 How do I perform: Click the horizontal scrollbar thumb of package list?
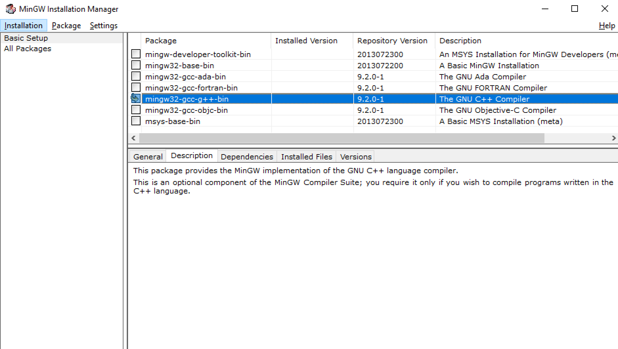pyautogui.click(x=342, y=138)
